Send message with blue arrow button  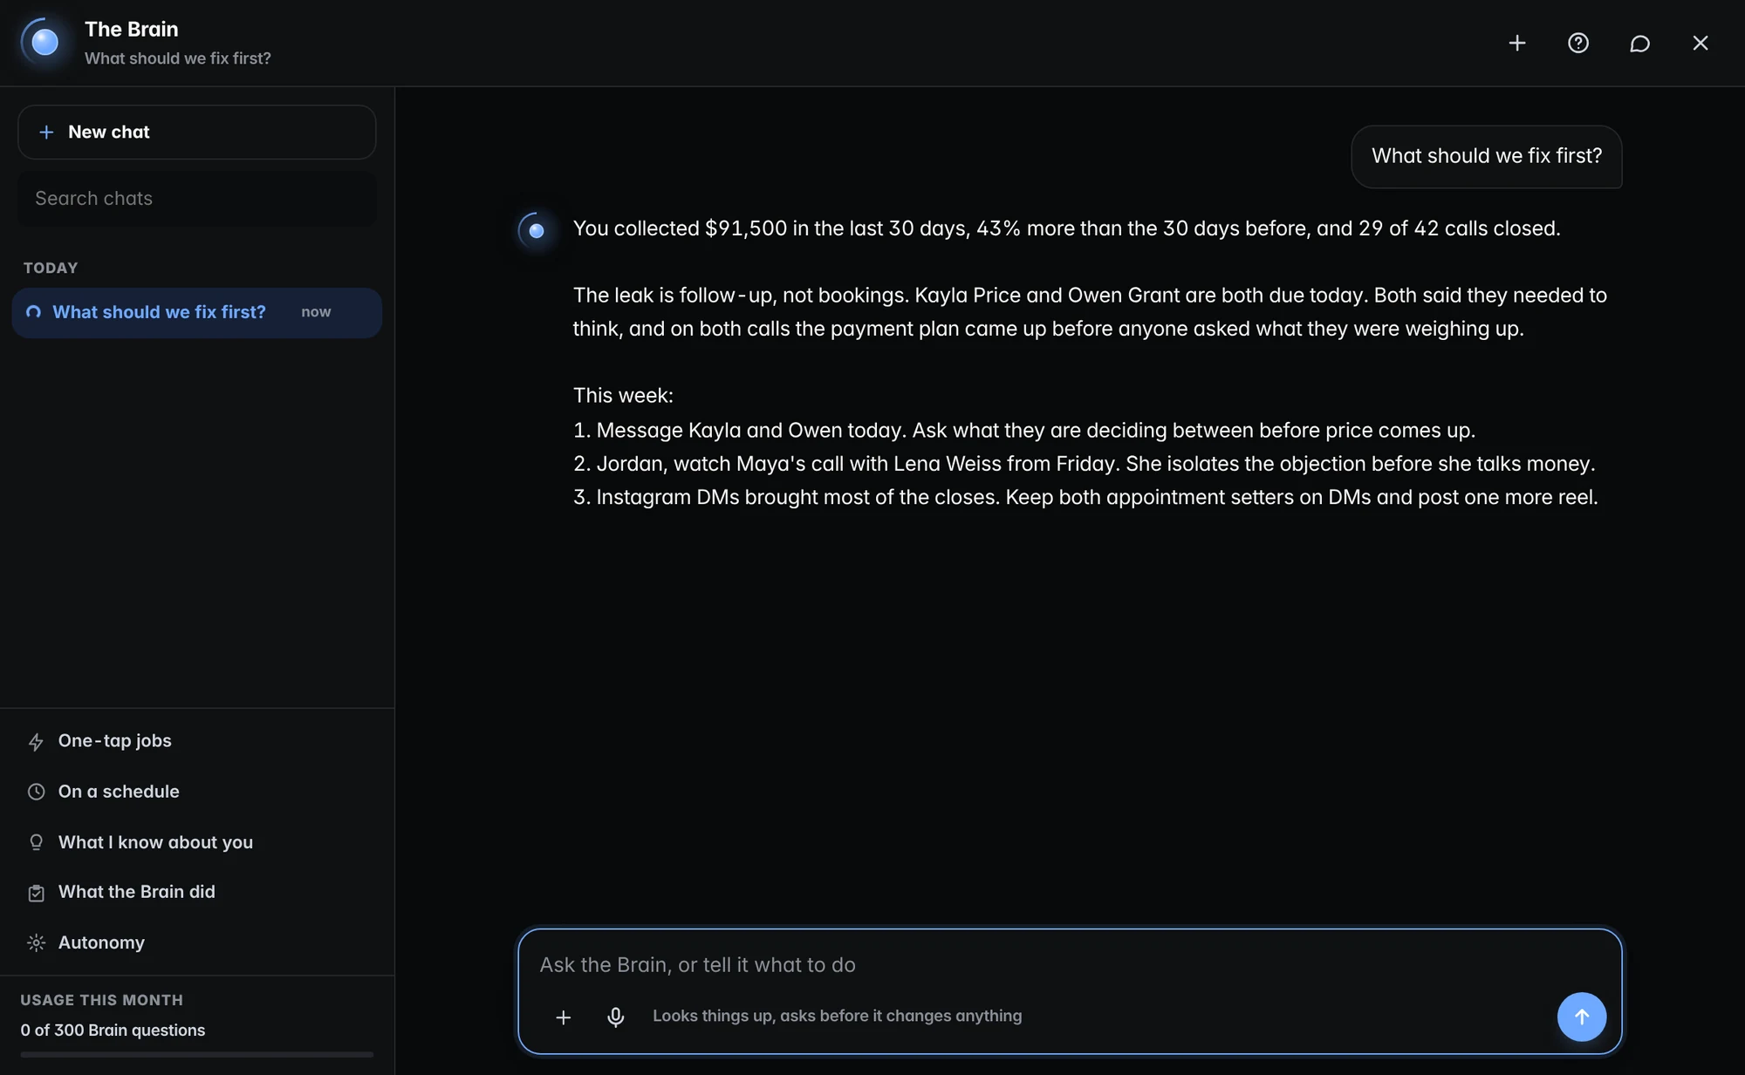[x=1582, y=1017]
